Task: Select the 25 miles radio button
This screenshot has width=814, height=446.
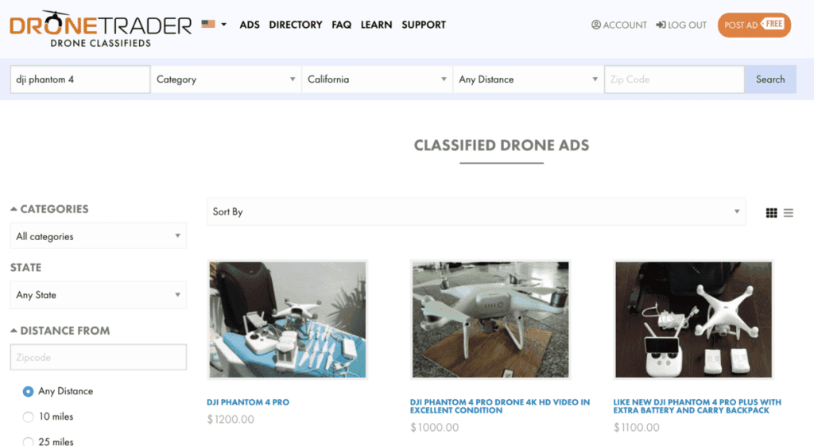Action: pyautogui.click(x=28, y=442)
